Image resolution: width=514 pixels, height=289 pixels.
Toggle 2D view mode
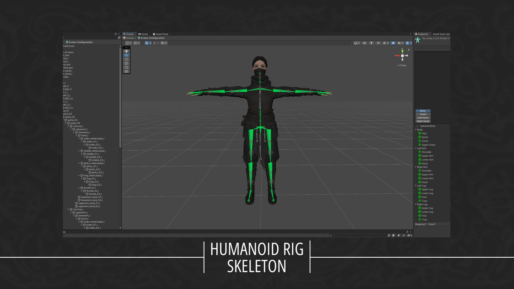tap(365, 43)
